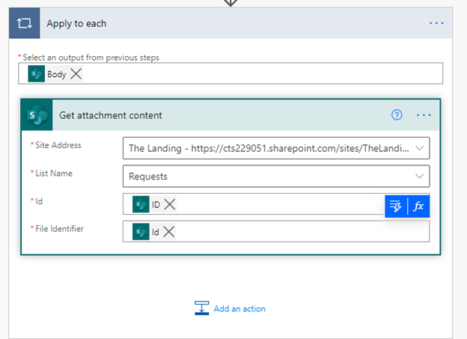Expand the List Name dropdown
Image resolution: width=467 pixels, height=339 pixels.
click(419, 176)
